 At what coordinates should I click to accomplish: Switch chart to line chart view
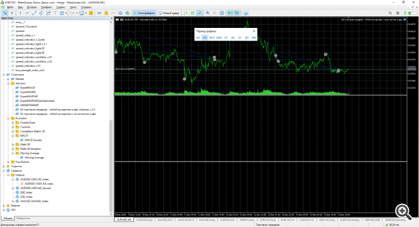tap(199, 13)
